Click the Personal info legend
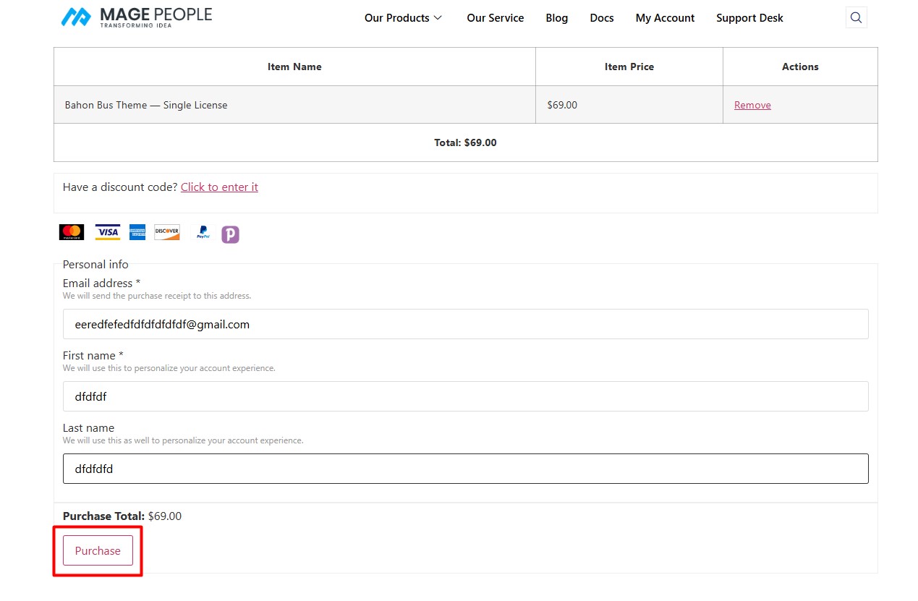 tap(95, 264)
